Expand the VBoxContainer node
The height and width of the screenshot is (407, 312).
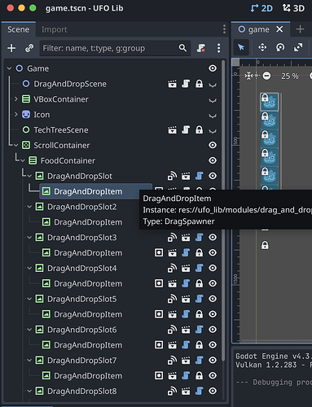coord(16,99)
